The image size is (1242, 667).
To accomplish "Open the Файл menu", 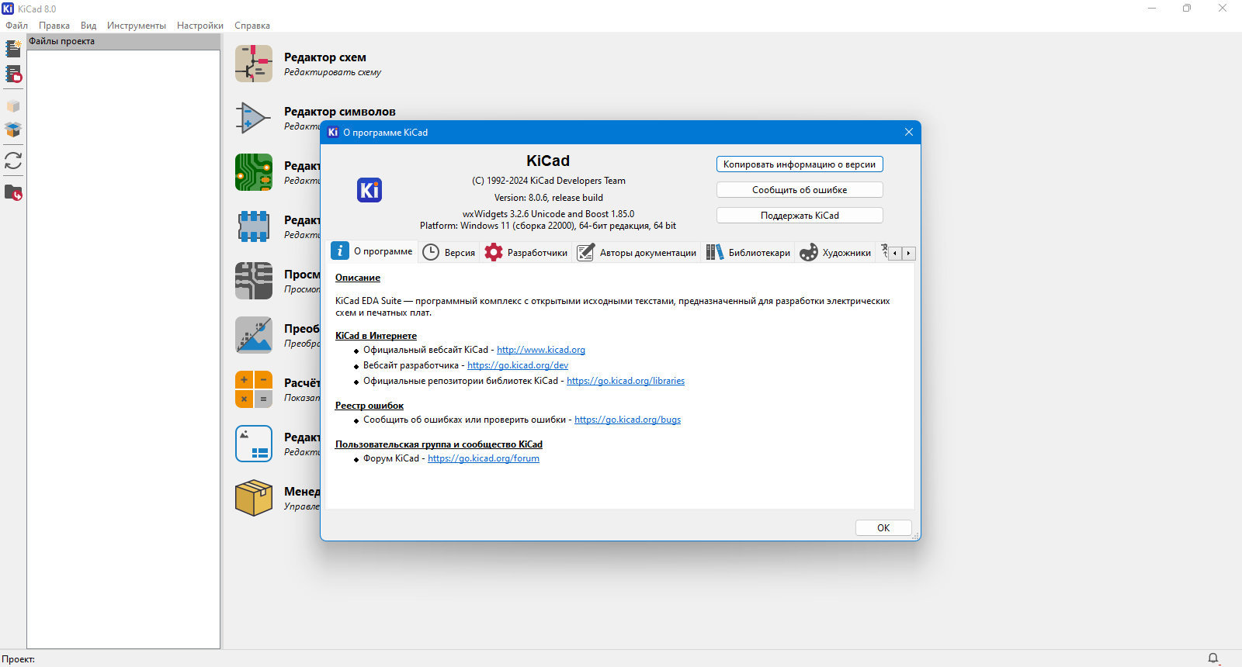I will [x=16, y=26].
